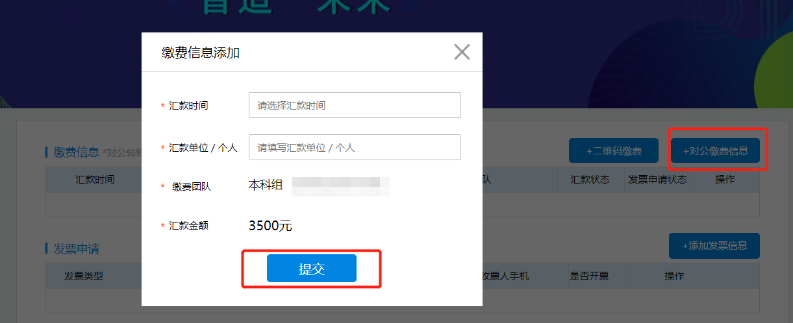Click the 缴费团队 field label
This screenshot has width=793, height=323.
192,187
